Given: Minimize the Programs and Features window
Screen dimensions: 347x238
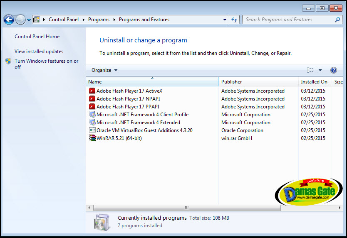Looking at the screenshot, I should [308, 8].
